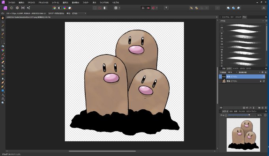Image resolution: width=269 pixels, height=156 pixels.
Task: Select the Flood Select magic wand tool
Action: point(3,38)
